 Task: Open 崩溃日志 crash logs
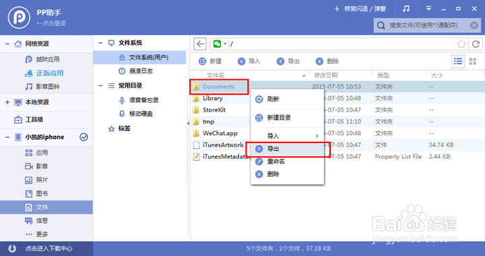coord(135,71)
